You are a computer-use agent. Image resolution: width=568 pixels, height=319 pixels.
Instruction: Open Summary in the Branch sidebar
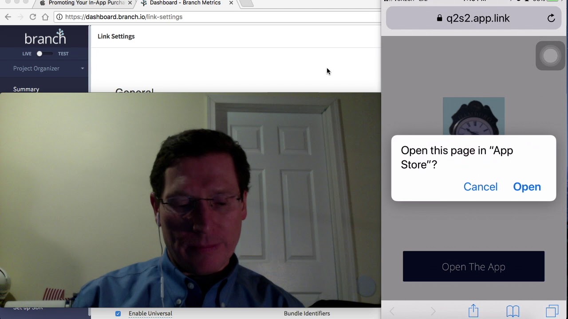pyautogui.click(x=26, y=89)
